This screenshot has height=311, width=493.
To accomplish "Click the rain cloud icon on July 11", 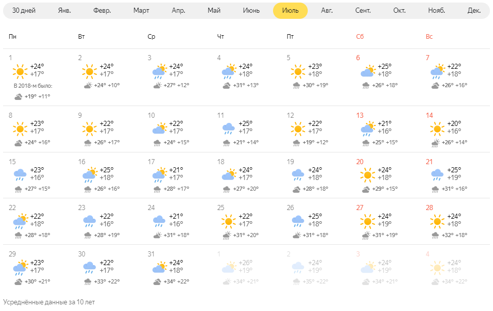I will (x=229, y=128).
